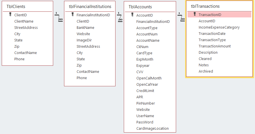The height and width of the screenshot is (134, 255).
Task: Select the join line between tblFinancialInstitutions and TblAccounts
Action: point(120,17)
